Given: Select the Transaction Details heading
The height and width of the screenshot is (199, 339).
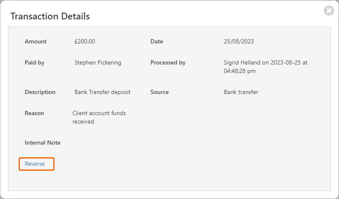Looking at the screenshot, I should [x=50, y=16].
